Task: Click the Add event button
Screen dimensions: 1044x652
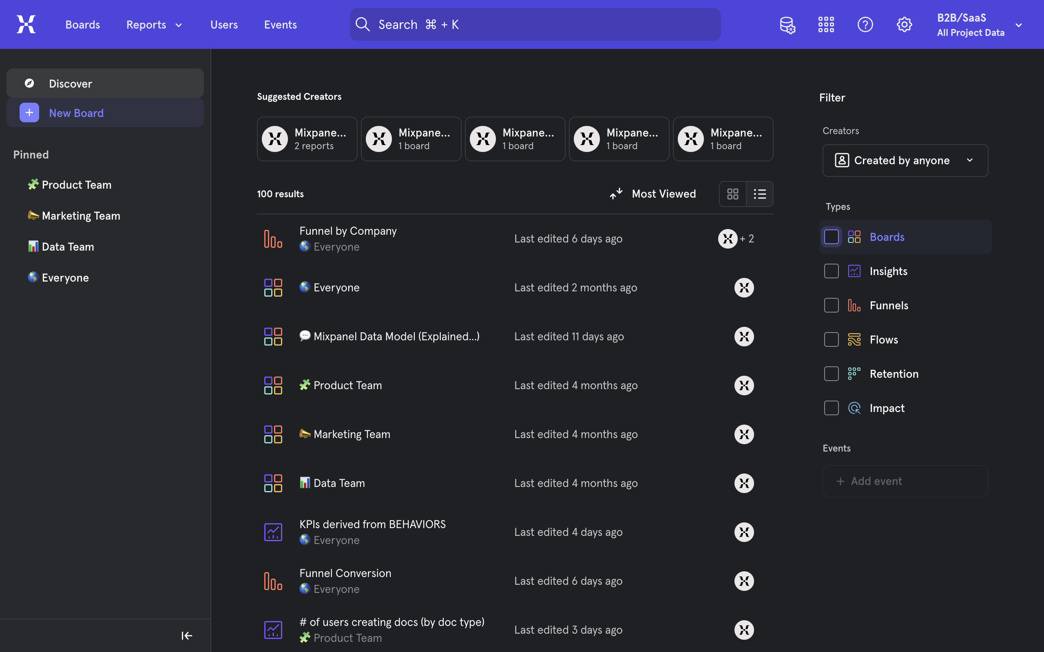Action: click(x=905, y=481)
